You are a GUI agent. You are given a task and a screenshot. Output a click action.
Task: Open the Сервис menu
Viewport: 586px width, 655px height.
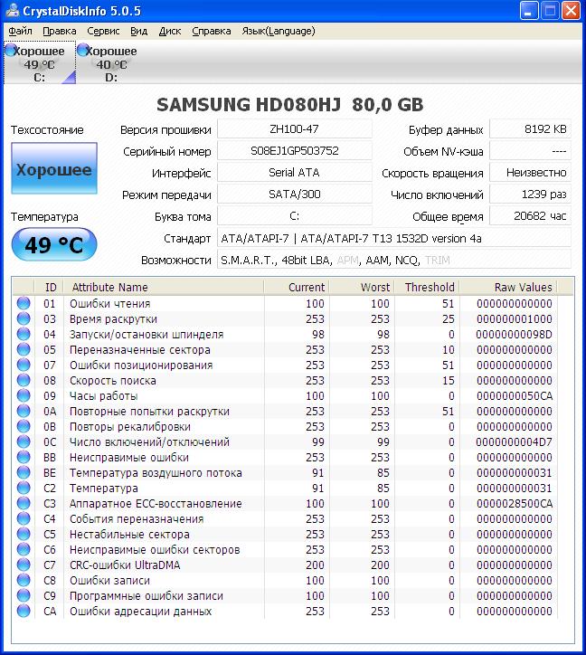coord(103,31)
